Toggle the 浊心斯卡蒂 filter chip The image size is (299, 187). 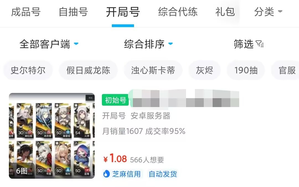[x=153, y=70]
